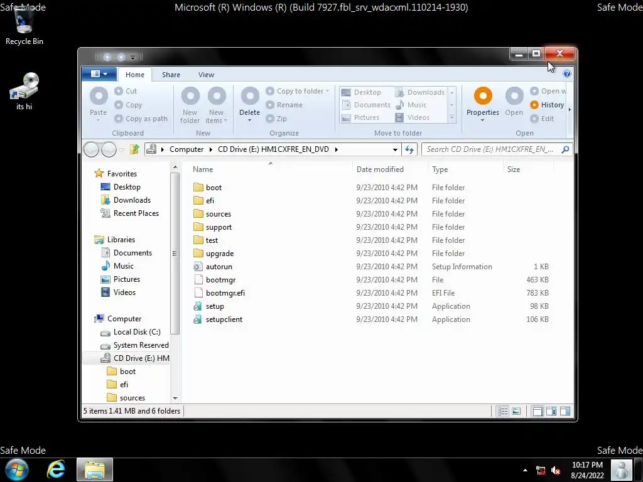The image size is (643, 482).
Task: Click the Edit command in Open group
Action: 542,119
